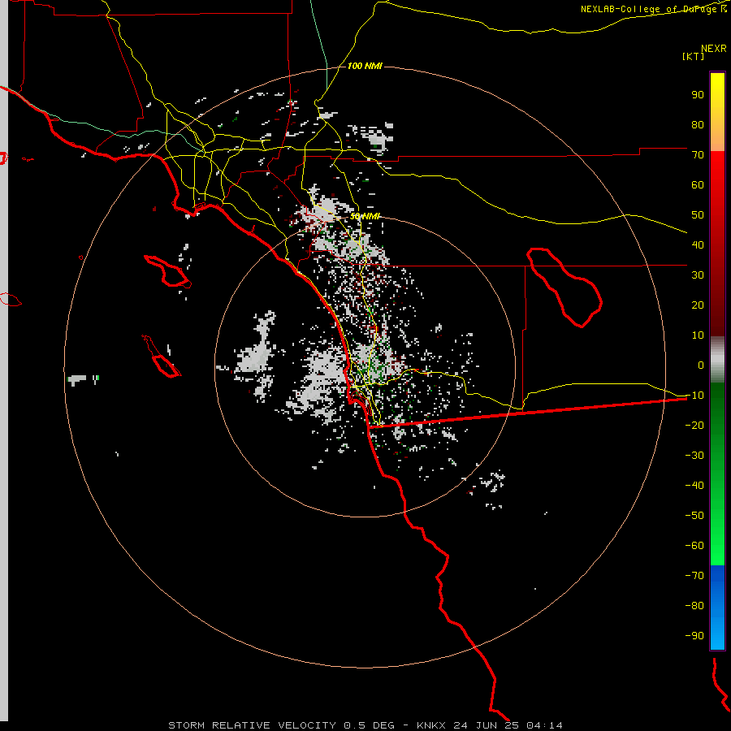731x731 pixels.
Task: Click the 10 value on velocity scale
Action: 698,335
